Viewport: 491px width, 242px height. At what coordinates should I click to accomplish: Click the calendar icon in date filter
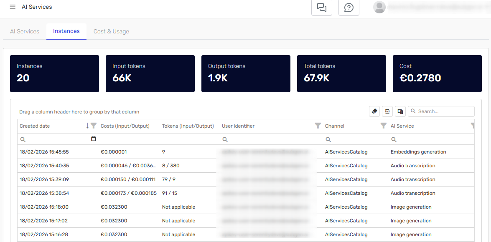coord(94,139)
